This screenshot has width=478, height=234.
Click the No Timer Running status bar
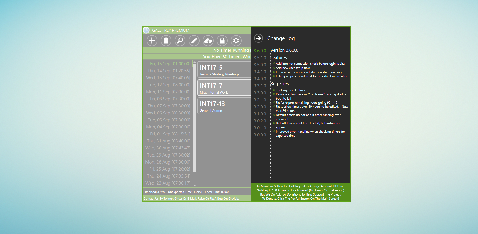point(197,50)
